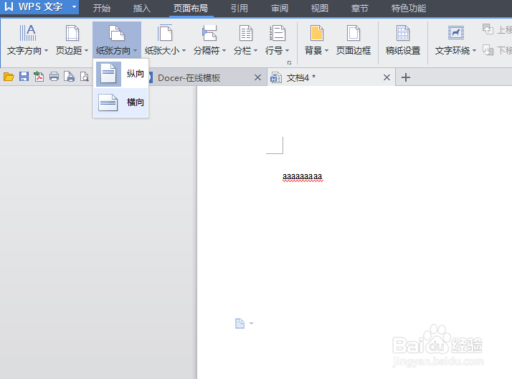Click the save floppy disk icon

24,77
